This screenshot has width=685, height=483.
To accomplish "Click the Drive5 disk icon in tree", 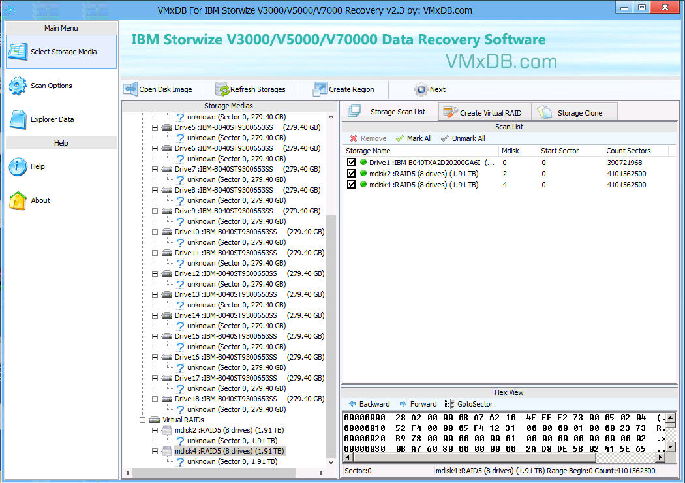I will point(167,128).
